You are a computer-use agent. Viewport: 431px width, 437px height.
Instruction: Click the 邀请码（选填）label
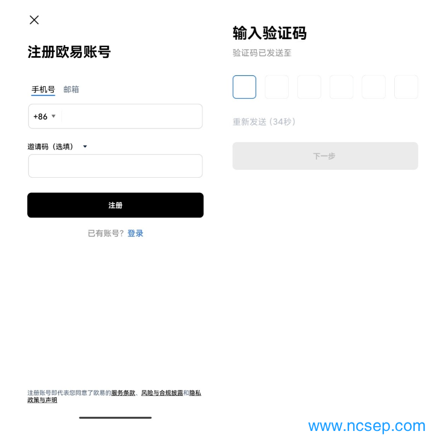click(51, 146)
